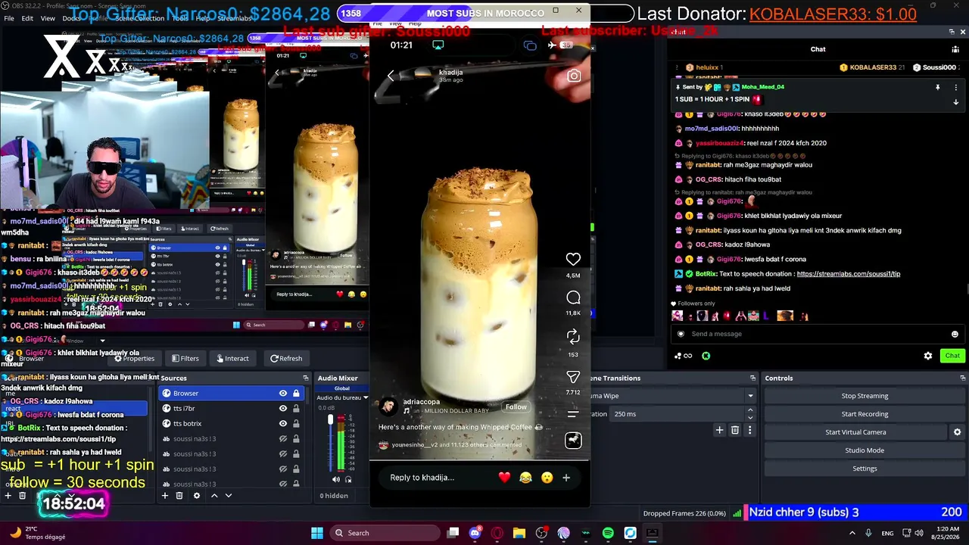Pop out the Sources dock

coord(306,378)
